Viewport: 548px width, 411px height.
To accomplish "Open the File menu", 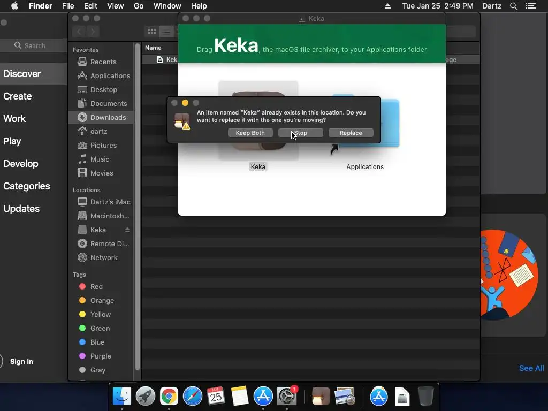I will [x=68, y=6].
